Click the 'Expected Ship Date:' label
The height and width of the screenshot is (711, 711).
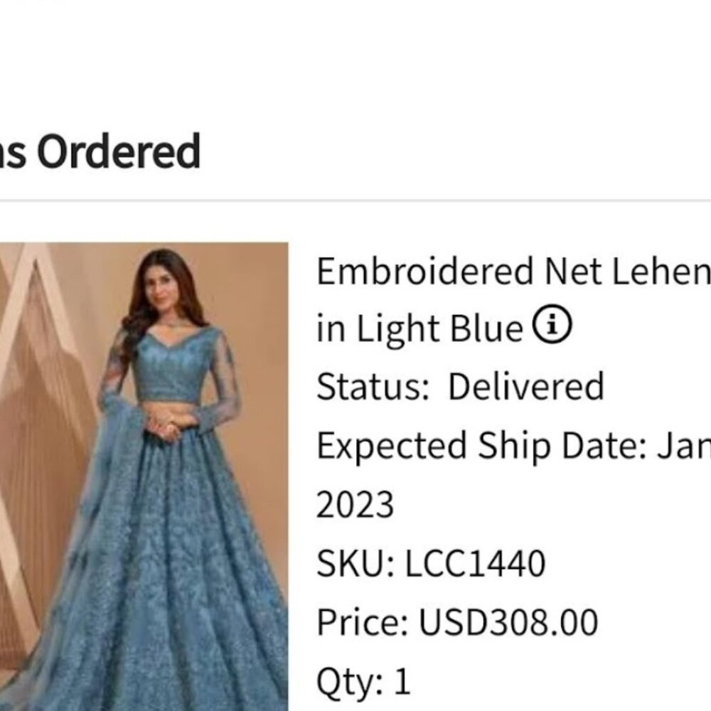[482, 447]
